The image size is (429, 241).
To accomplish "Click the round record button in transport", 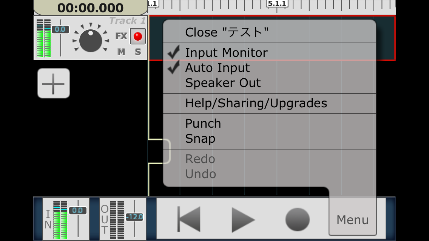I will (298, 219).
